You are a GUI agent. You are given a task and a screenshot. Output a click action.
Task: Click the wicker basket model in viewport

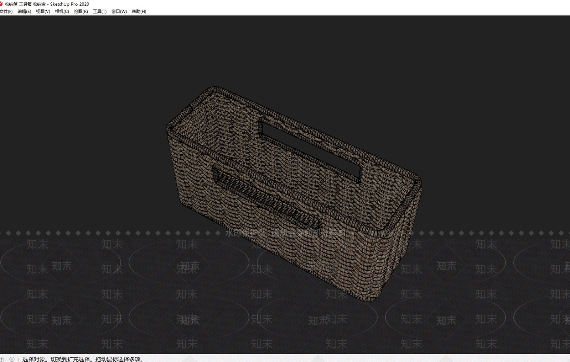(294, 194)
